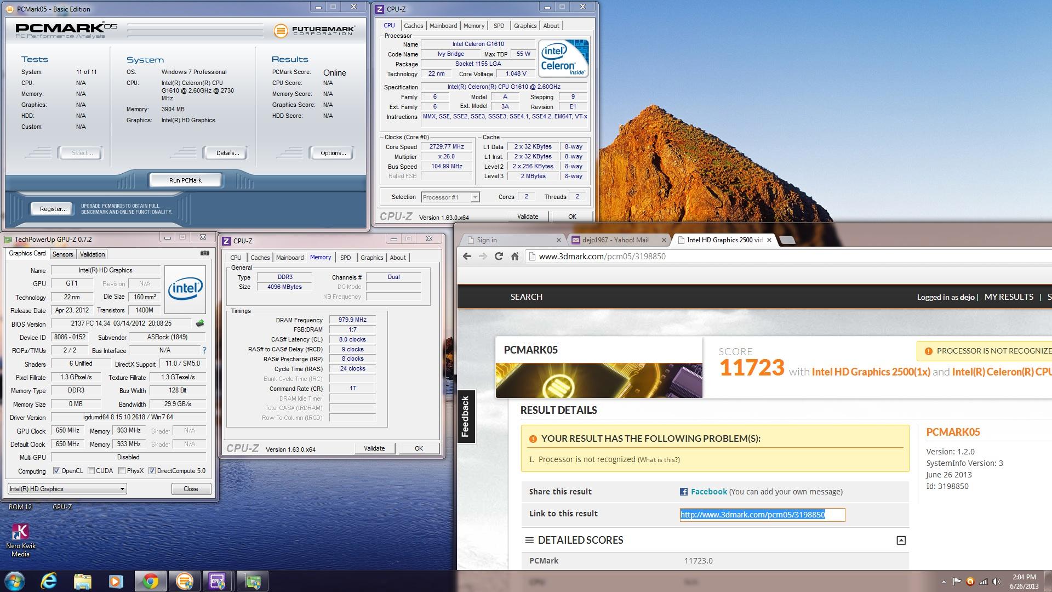This screenshot has width=1052, height=592.
Task: Open the Graphics tab in memory CPU-Z window
Action: point(371,258)
